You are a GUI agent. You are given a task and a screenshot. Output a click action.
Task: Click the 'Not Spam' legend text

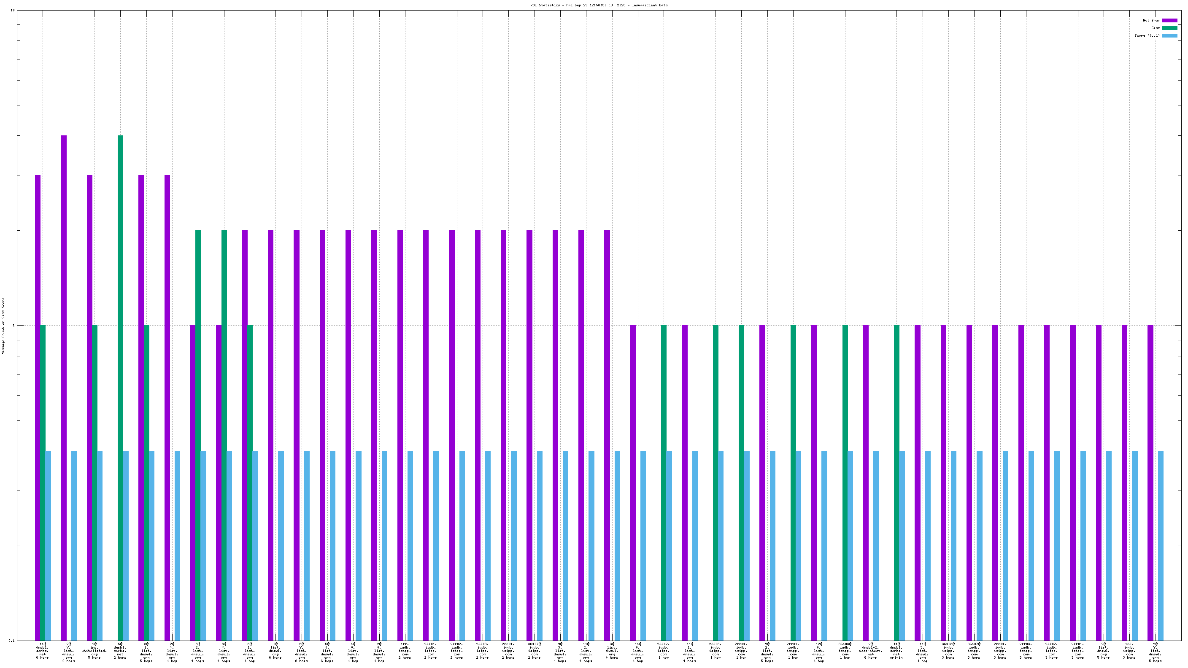1151,20
